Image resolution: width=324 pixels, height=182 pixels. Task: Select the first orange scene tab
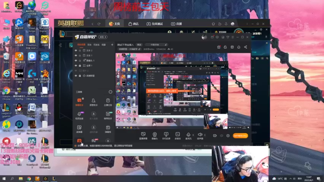pyautogui.click(x=81, y=44)
